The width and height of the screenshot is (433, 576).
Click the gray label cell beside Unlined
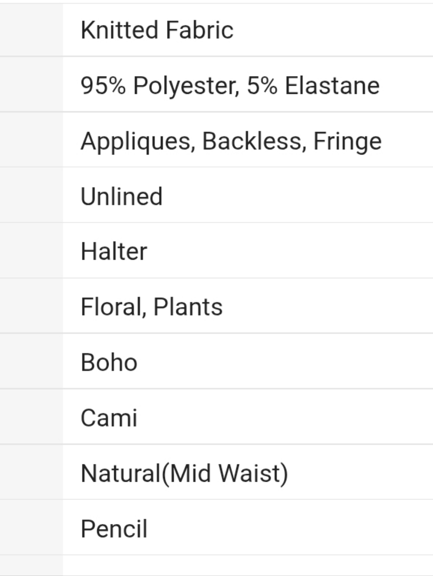pos(31,195)
